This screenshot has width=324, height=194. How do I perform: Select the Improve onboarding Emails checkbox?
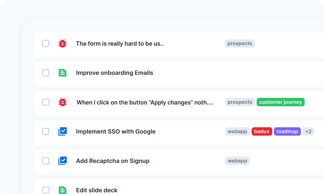coord(46,73)
